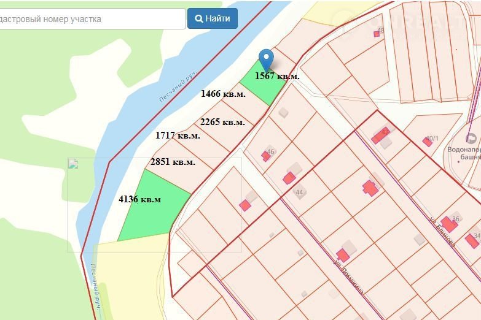Viewport: 481px width, 320px height.
Task: Click the blue map pin marker
Action: (x=266, y=59)
